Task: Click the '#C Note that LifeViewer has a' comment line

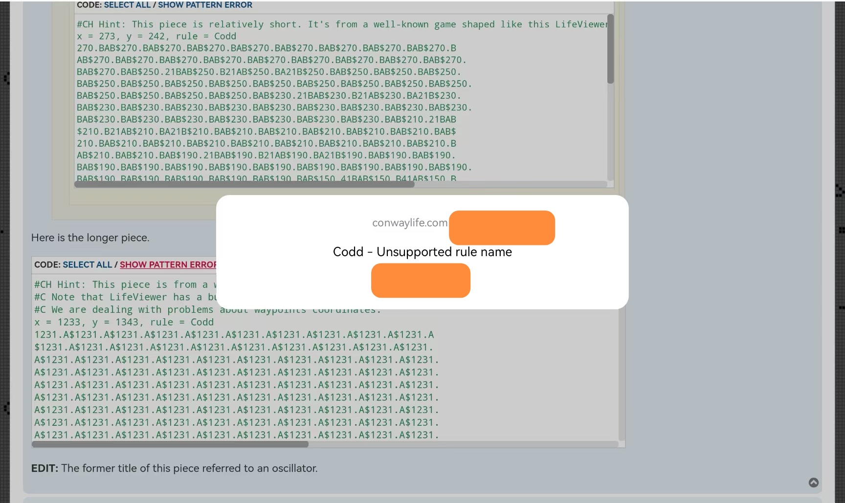Action: click(x=125, y=297)
